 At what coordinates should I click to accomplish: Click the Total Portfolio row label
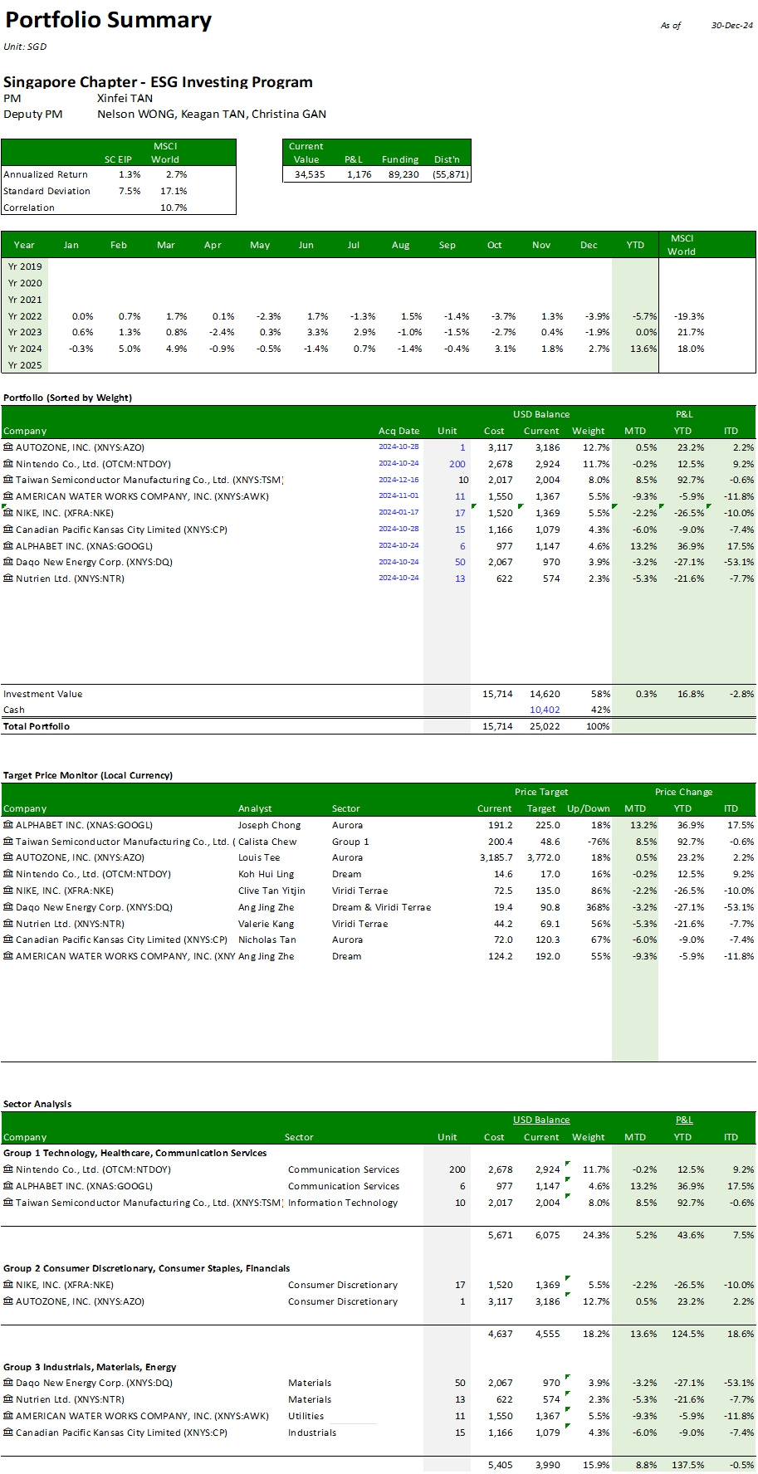click(x=37, y=726)
